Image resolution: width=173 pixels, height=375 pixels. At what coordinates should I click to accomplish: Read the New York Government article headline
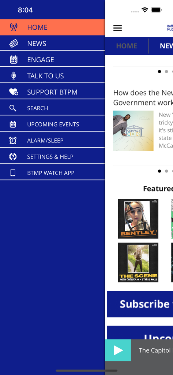[x=143, y=97]
